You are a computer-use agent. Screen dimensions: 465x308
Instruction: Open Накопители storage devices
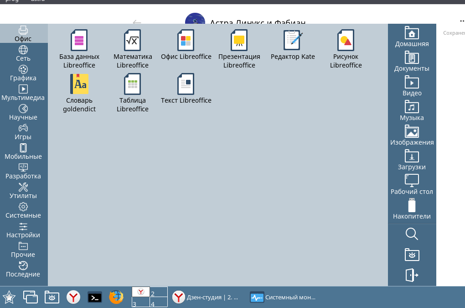(x=412, y=209)
